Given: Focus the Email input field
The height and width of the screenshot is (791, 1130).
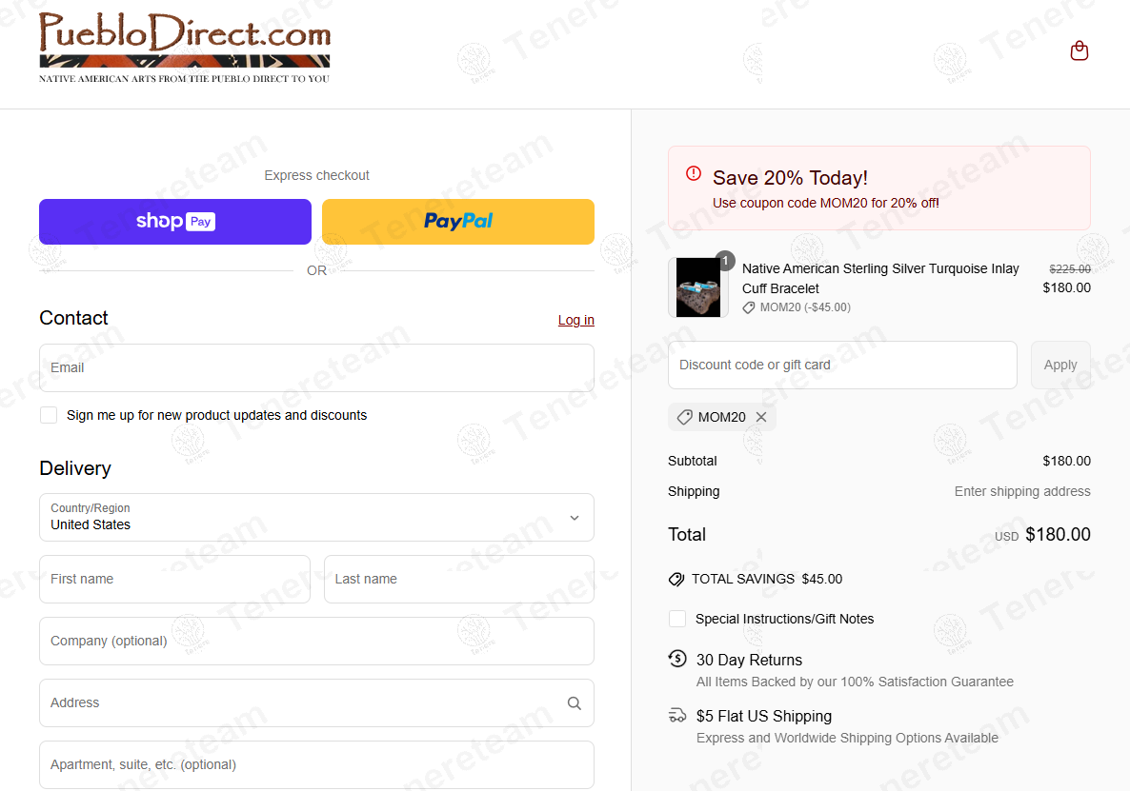Looking at the screenshot, I should 316,367.
